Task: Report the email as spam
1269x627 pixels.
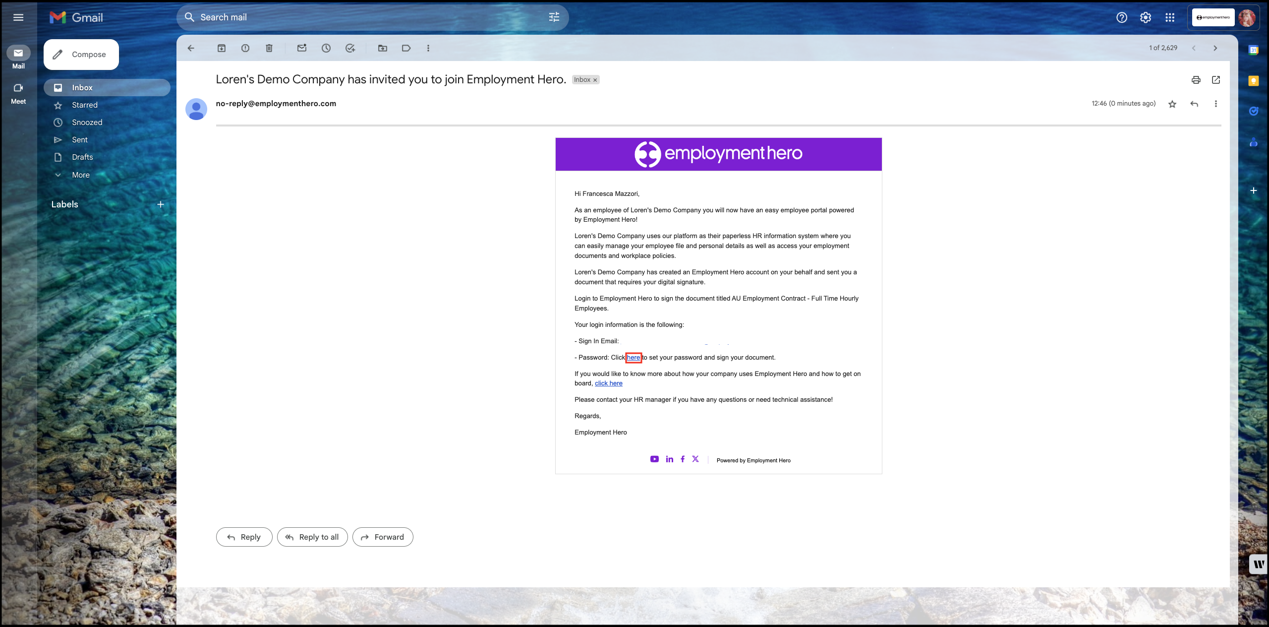Action: 245,48
